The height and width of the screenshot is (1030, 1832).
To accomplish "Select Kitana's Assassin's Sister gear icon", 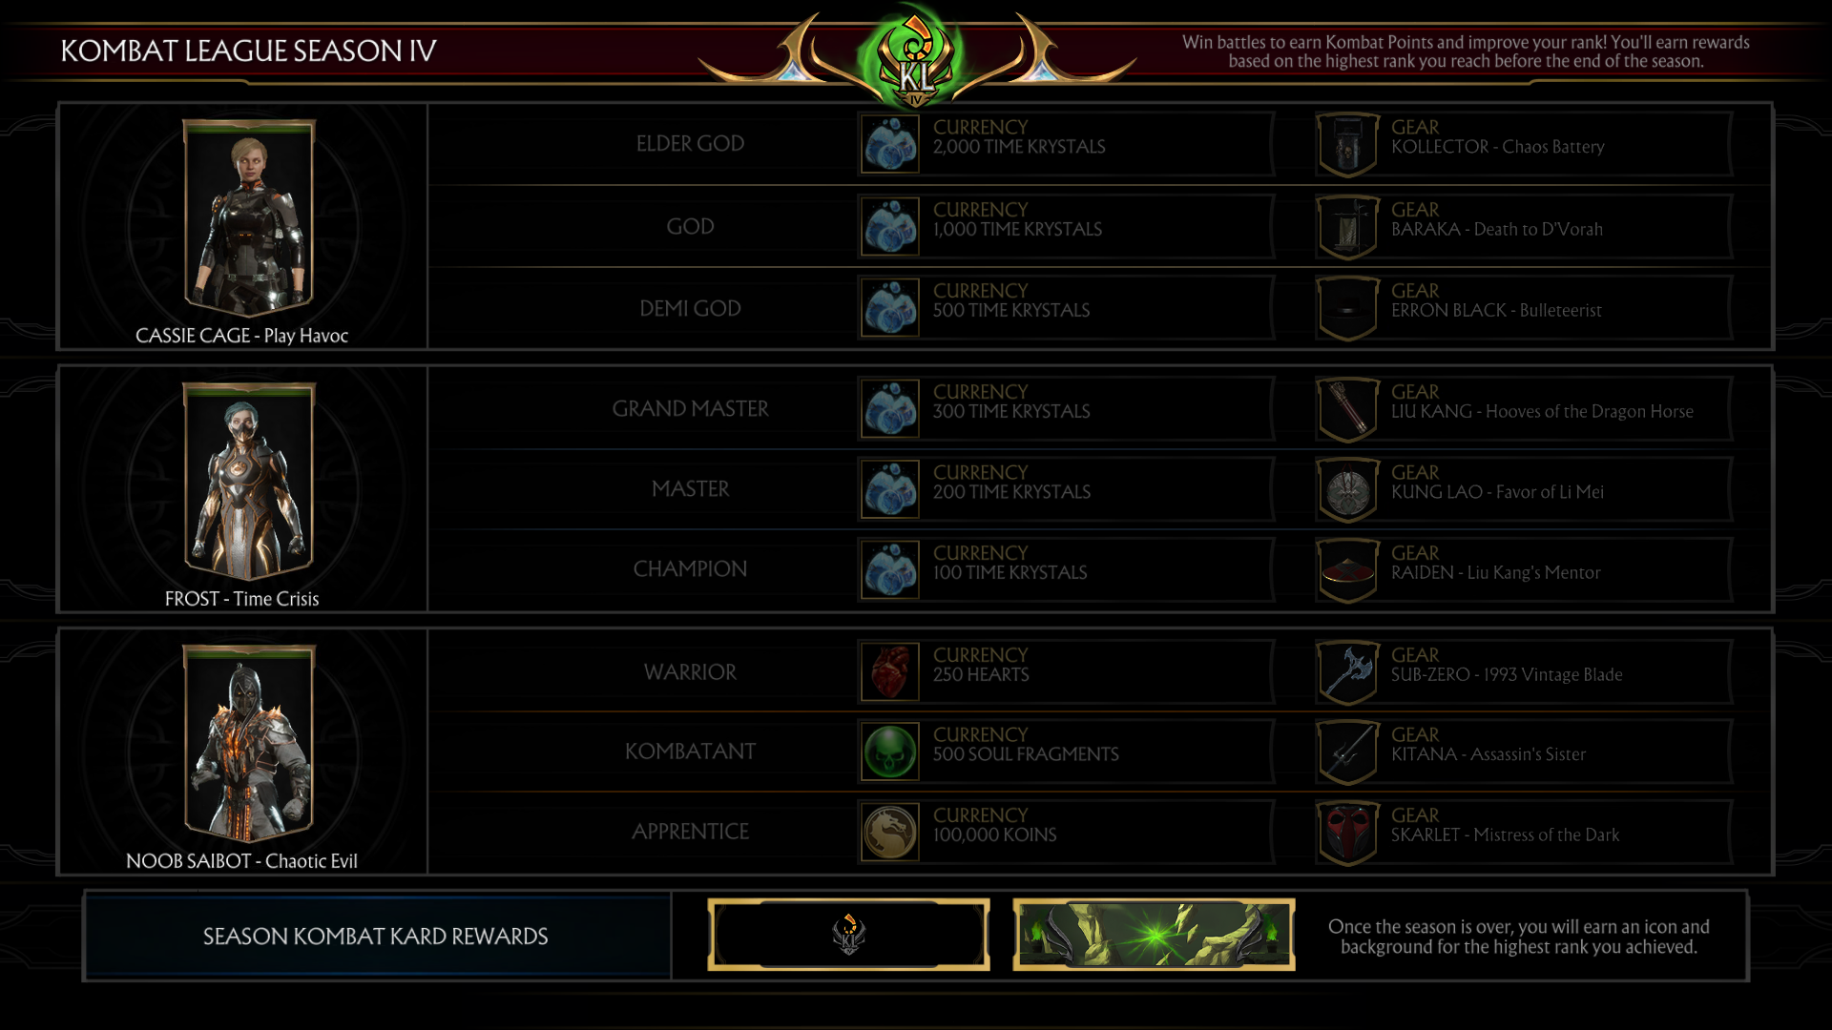I will [1348, 752].
